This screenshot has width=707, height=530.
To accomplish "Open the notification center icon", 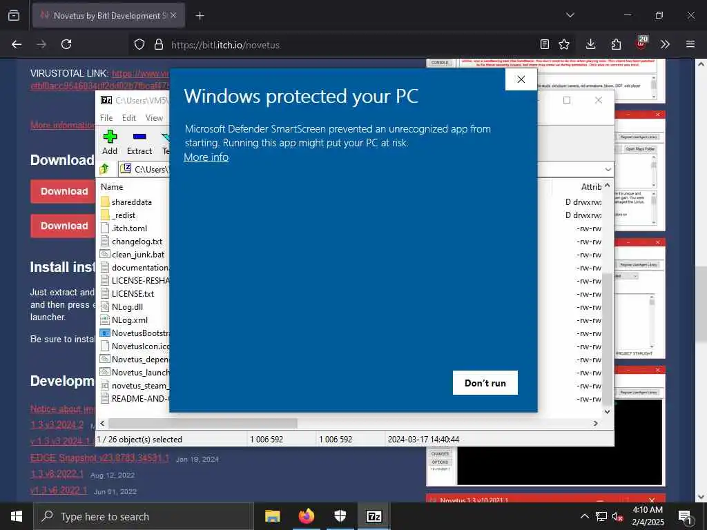I will 685,516.
